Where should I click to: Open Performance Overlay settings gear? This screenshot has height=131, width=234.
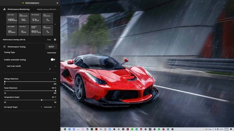pyautogui.click(x=55, y=40)
